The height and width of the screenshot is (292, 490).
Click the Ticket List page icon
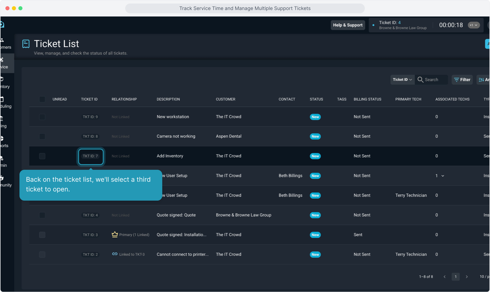[x=26, y=44]
